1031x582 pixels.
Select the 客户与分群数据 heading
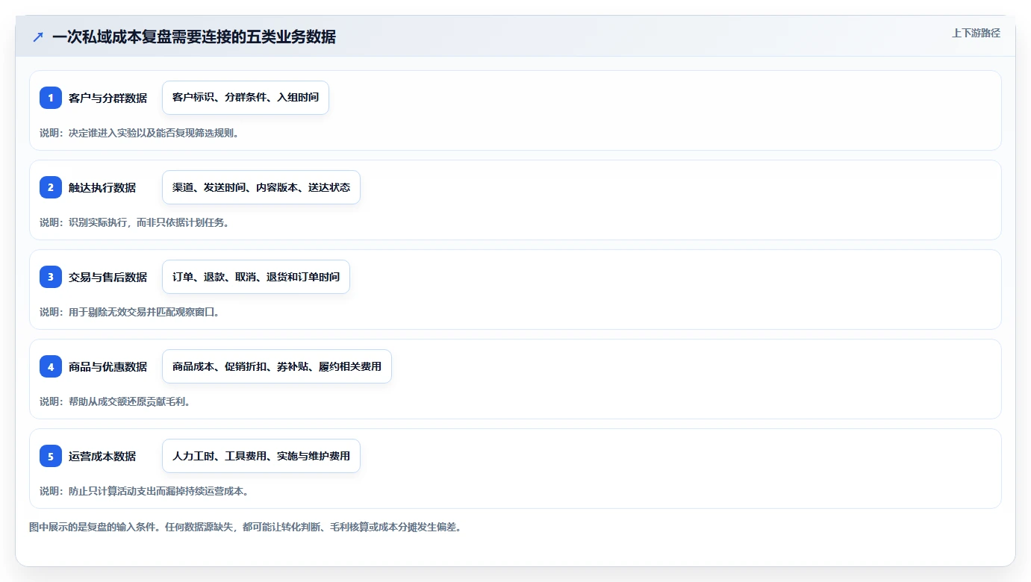point(108,98)
